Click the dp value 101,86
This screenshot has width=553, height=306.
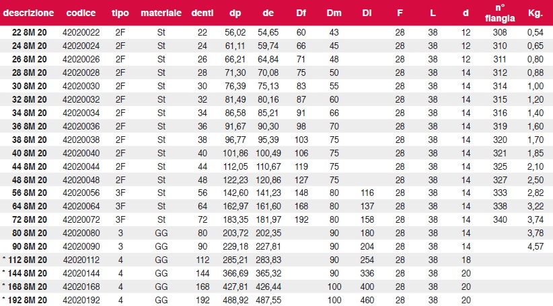(x=235, y=154)
